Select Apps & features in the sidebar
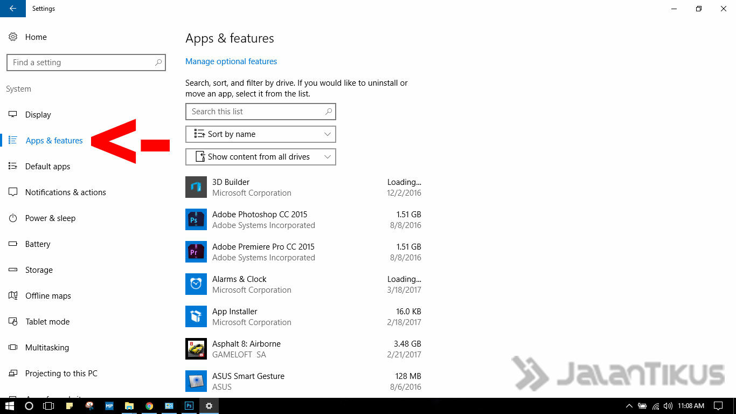This screenshot has width=736, height=414. (x=54, y=141)
